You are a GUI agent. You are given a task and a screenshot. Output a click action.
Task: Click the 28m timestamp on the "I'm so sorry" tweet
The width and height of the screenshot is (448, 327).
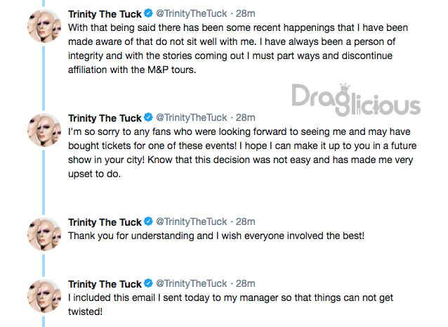246,117
